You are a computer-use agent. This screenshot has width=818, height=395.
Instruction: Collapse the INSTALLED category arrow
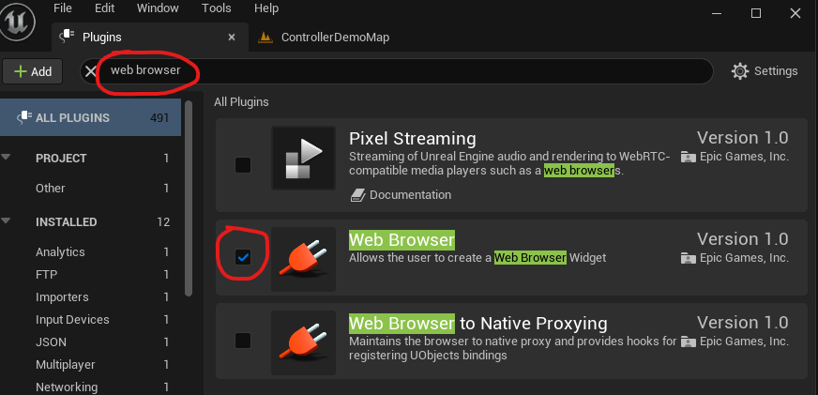click(8, 222)
